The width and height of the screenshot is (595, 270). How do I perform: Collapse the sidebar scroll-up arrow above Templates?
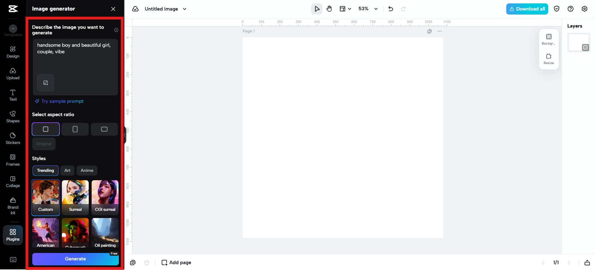click(x=13, y=29)
